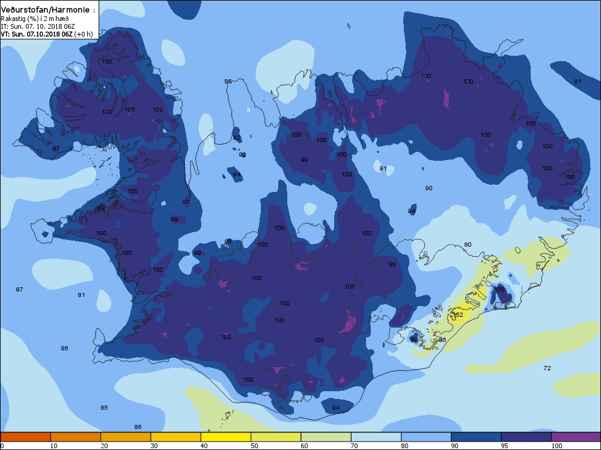
Task: Click the legend tick label '40'
Action: [x=204, y=446]
